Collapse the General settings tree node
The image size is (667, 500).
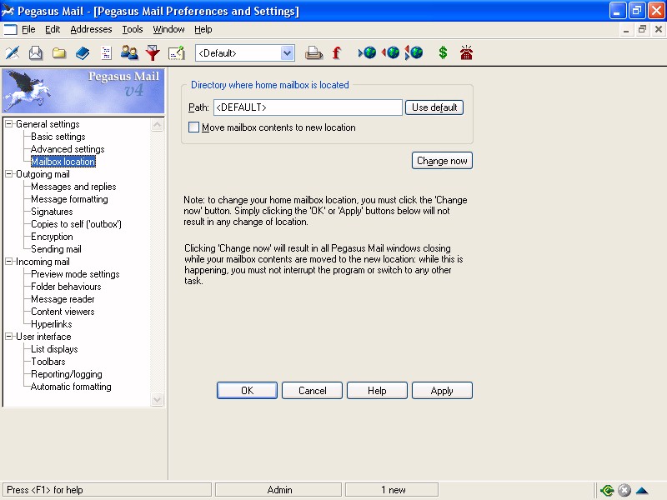click(x=9, y=123)
